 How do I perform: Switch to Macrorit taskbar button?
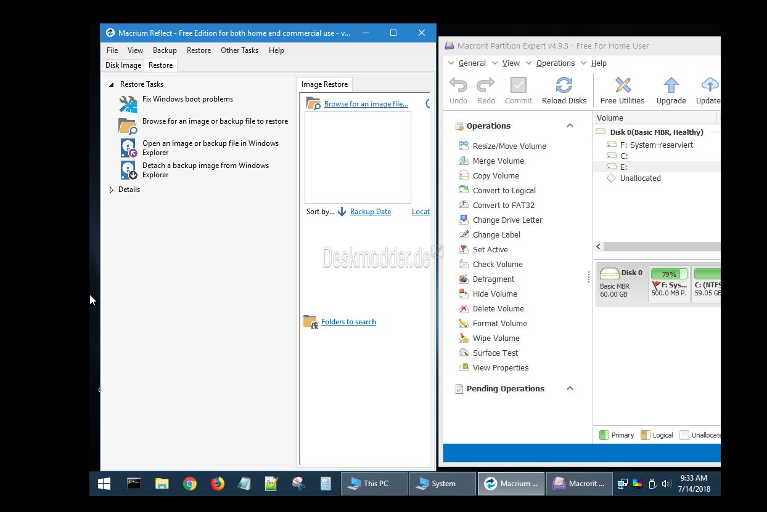[x=580, y=484]
